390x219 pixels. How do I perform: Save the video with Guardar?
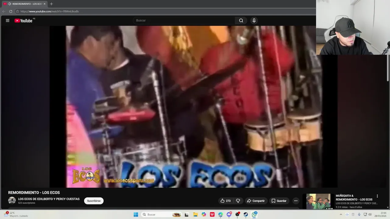click(x=279, y=201)
